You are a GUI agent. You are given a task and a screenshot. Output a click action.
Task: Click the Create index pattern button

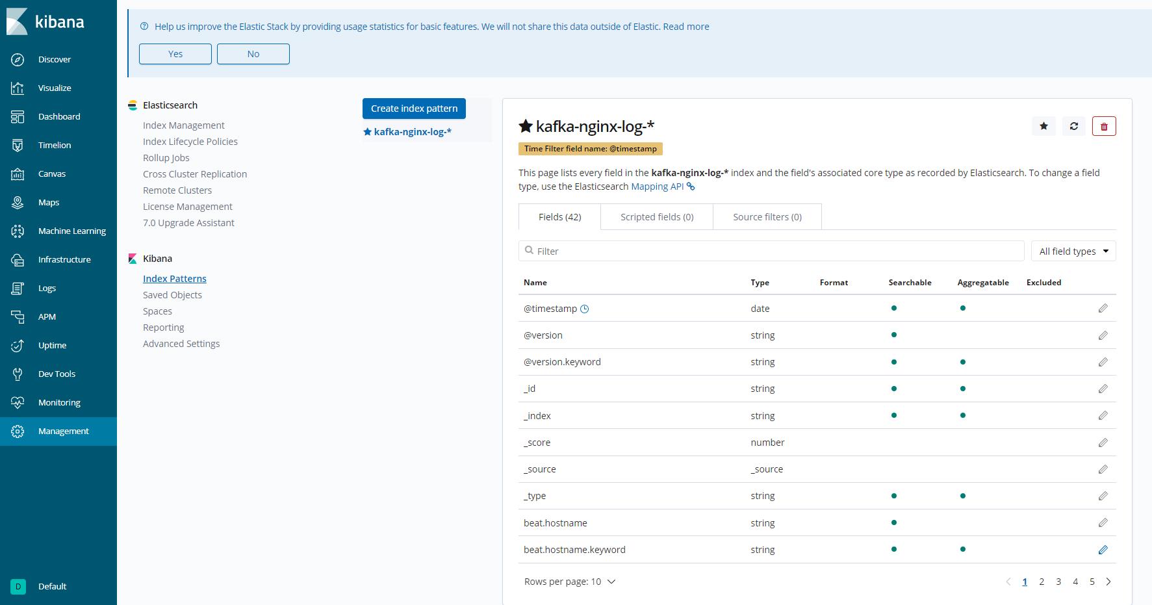(x=414, y=109)
